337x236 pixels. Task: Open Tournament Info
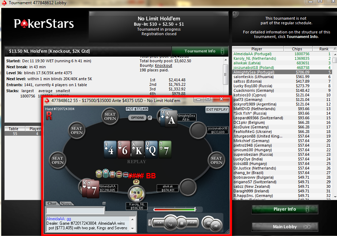point(200,51)
